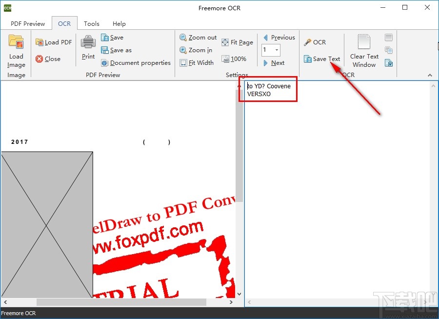This screenshot has width=439, height=319.
Task: Set zoom to 100%
Action: [x=234, y=59]
